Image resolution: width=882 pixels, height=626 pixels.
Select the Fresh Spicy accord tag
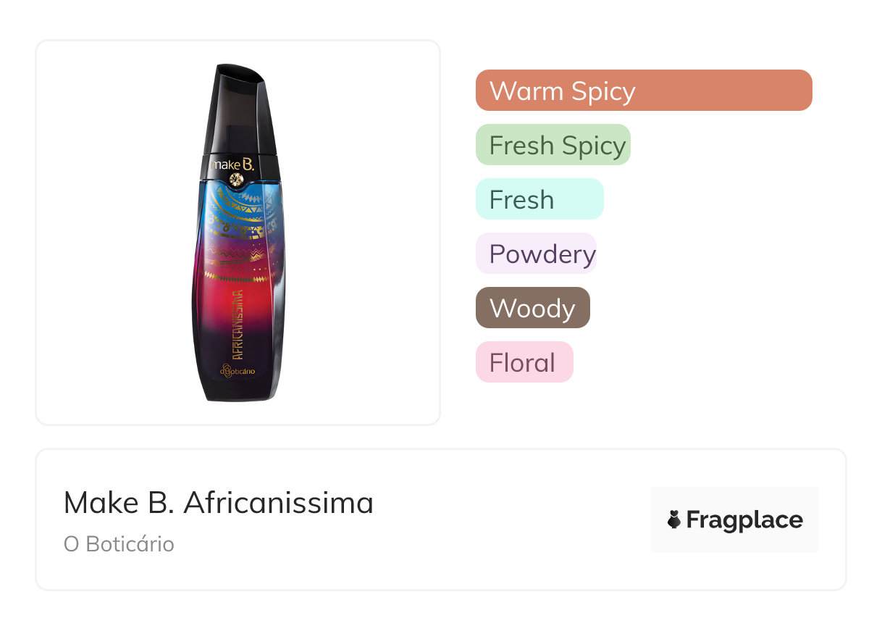pyautogui.click(x=553, y=145)
